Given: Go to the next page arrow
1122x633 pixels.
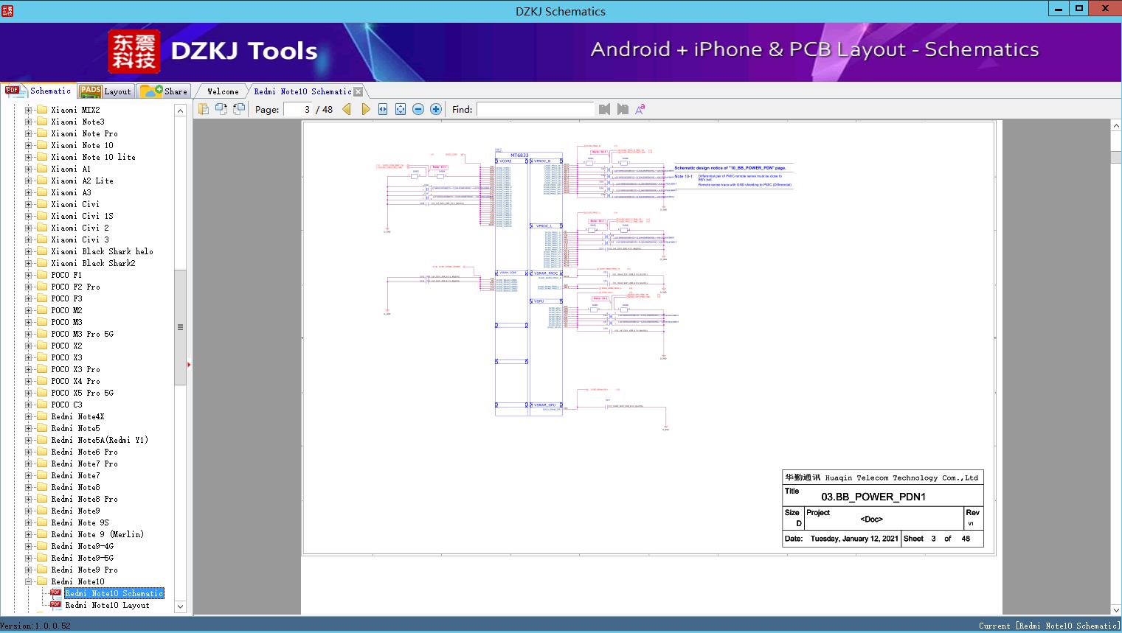Looking at the screenshot, I should [x=365, y=109].
